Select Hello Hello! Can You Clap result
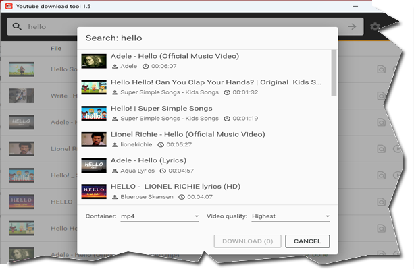414x269 pixels. 205,87
